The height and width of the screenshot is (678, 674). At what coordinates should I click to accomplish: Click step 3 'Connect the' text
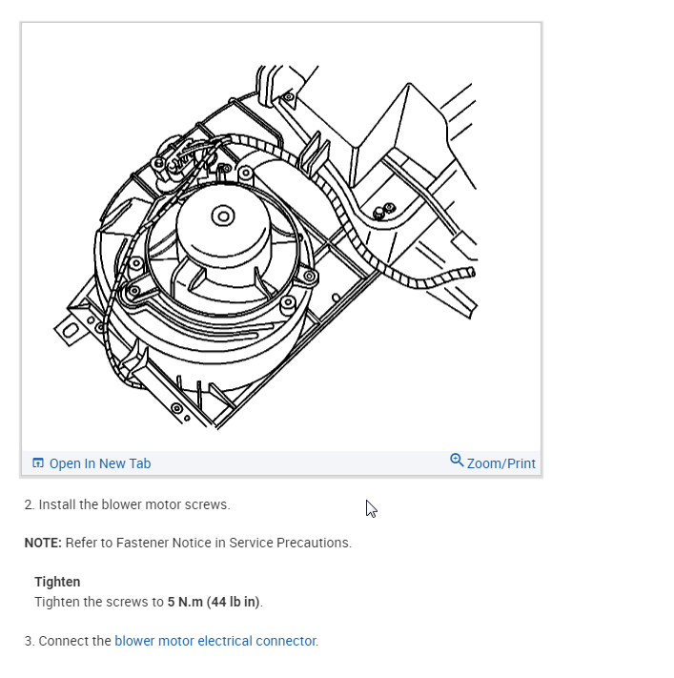[74, 641]
